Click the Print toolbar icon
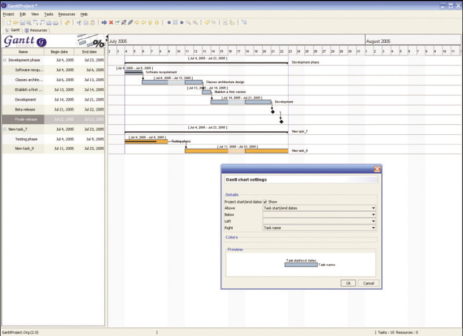Image resolution: width=463 pixels, height=336 pixels. pos(49,23)
